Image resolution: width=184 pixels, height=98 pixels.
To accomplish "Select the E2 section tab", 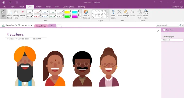I will 52,26.
